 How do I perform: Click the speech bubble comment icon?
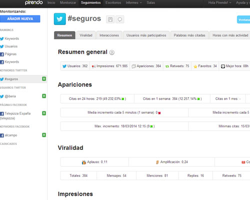(x=120, y=20)
